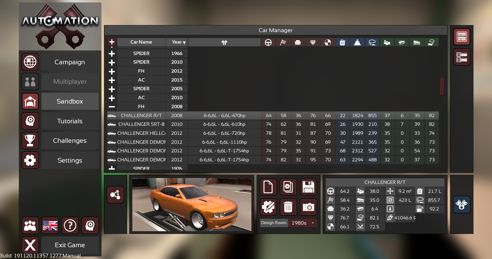Clone the car with the copy-gear icon
This screenshot has width=492, height=259.
(288, 187)
